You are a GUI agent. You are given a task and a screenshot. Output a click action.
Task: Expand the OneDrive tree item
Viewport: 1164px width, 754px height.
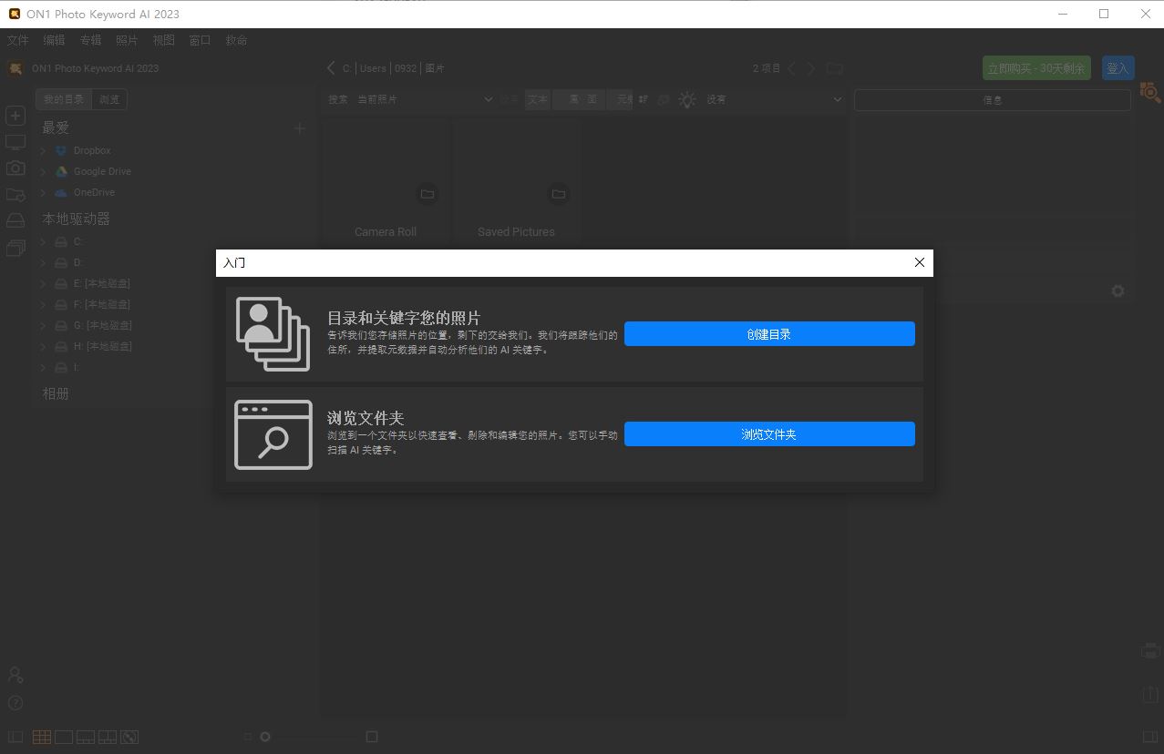pos(43,193)
